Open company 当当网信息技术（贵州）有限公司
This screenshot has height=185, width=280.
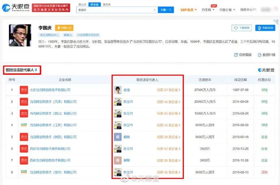pyautogui.click(x=53, y=172)
